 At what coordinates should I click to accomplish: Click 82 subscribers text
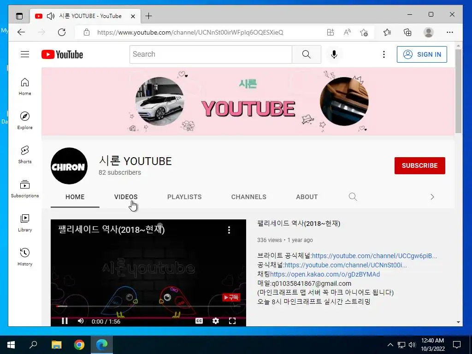[120, 172]
